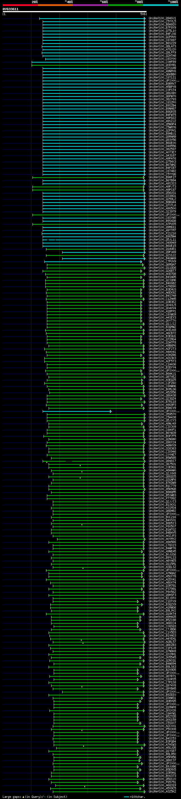
Task: Select the UniRef100_C6SY00 label
Action: click(162, 59)
